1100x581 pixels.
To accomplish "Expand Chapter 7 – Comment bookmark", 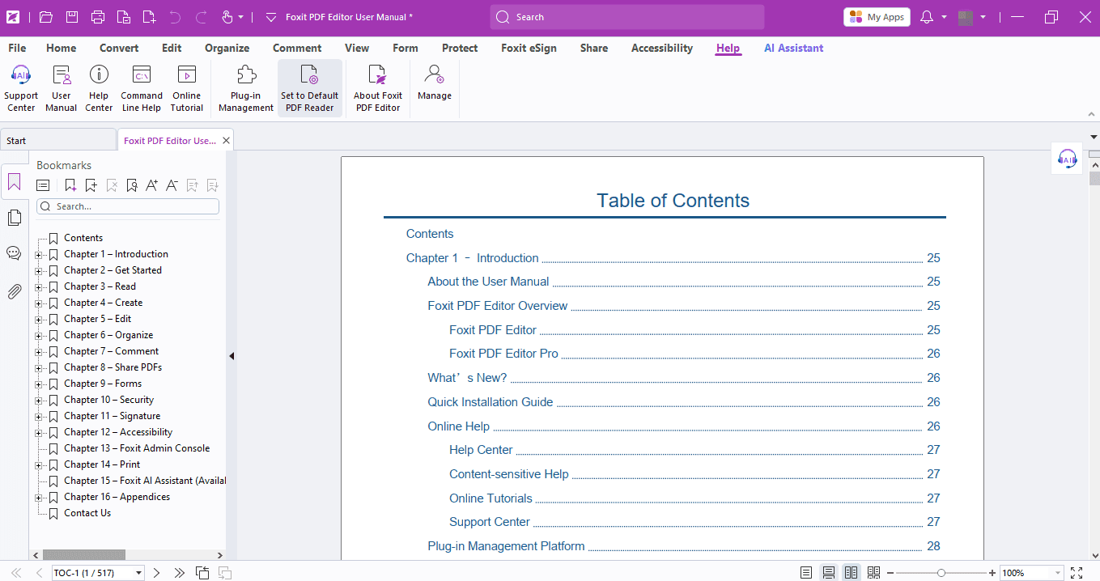I will pos(38,352).
